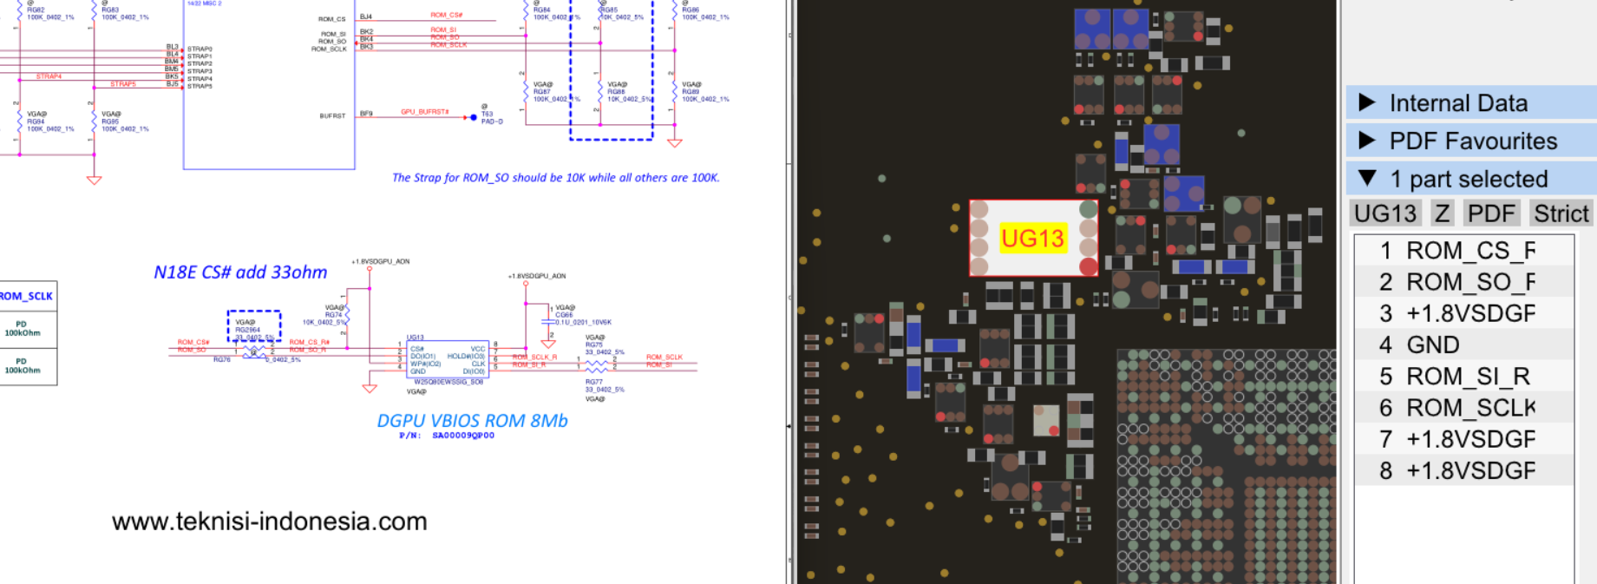This screenshot has height=584, width=1597.
Task: Collapse the 1 part selected section
Action: coord(1471,179)
